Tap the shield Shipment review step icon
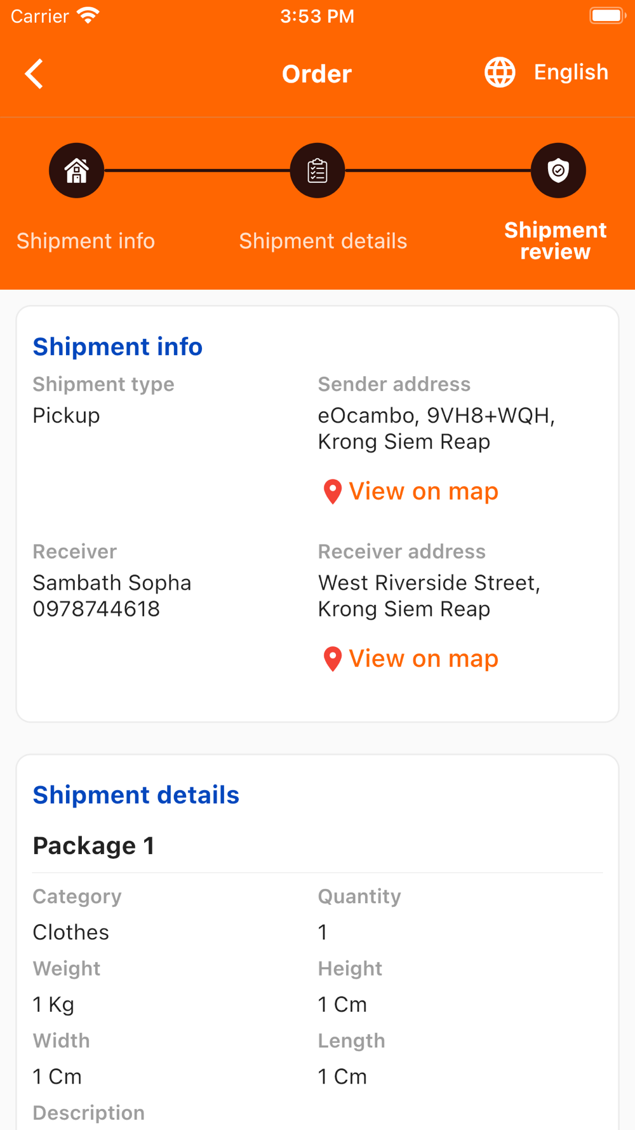 point(558,170)
